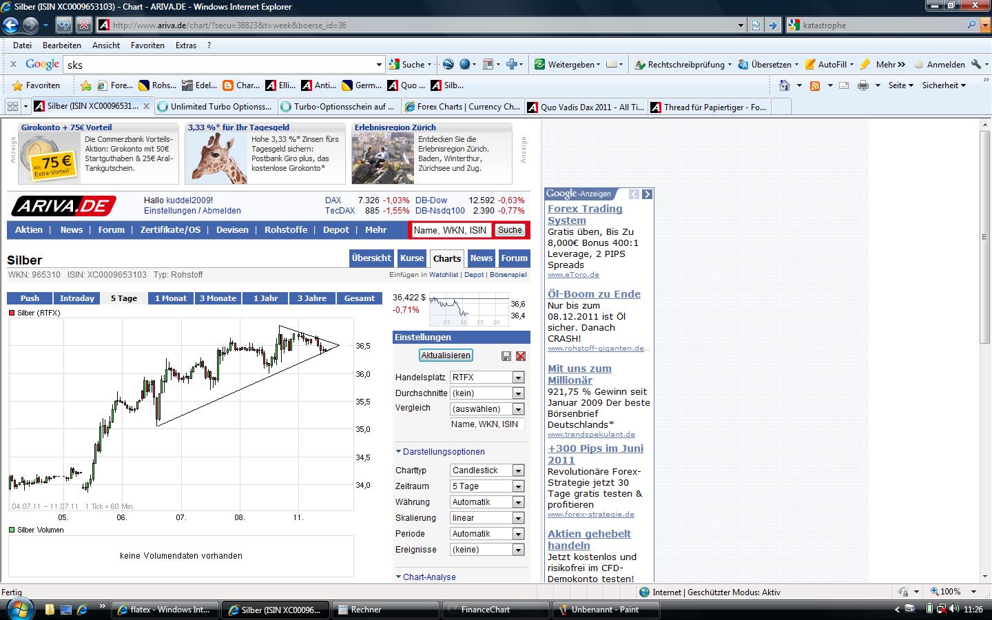Screen dimensions: 992x620
Task: Open the Forex Trading System ad link
Action: 585,214
